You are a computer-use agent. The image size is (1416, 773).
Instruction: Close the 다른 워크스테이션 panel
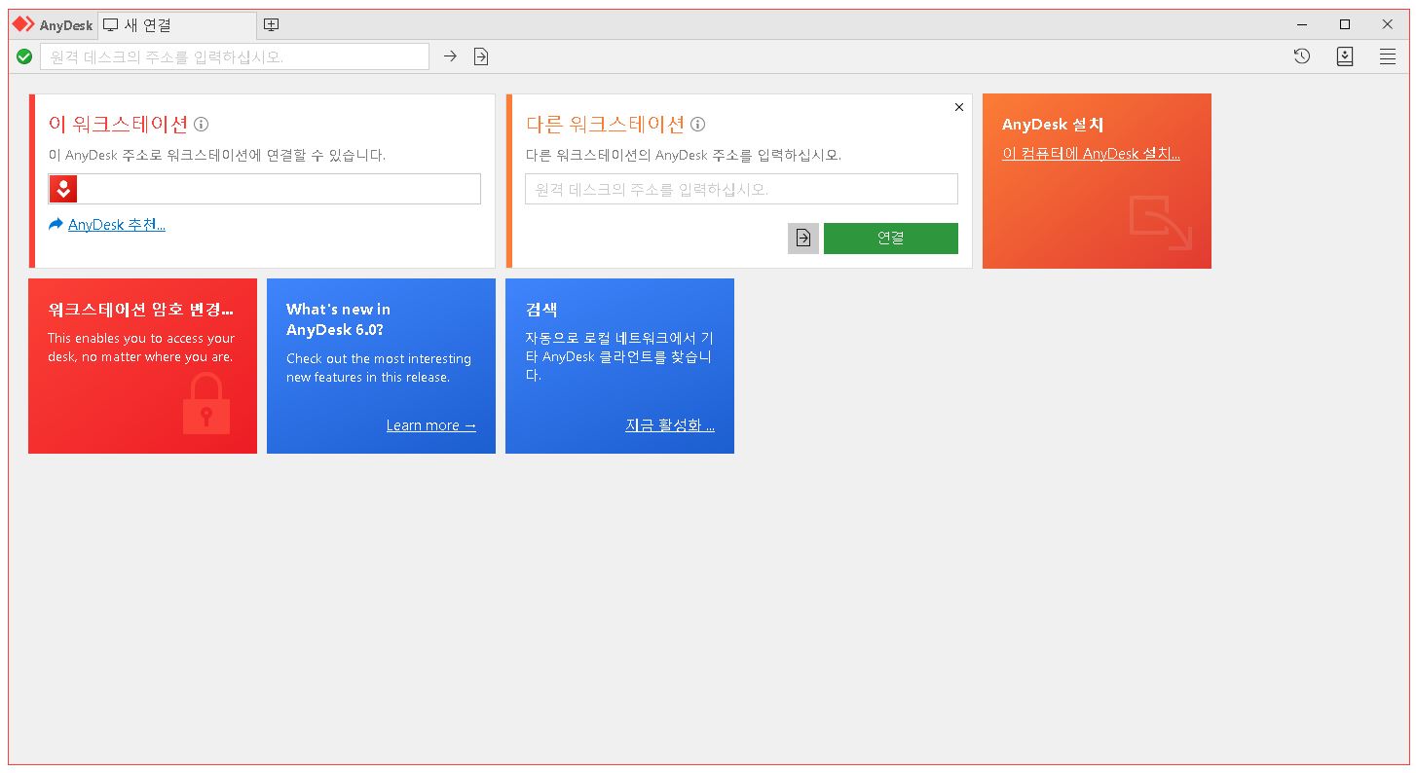coord(959,107)
